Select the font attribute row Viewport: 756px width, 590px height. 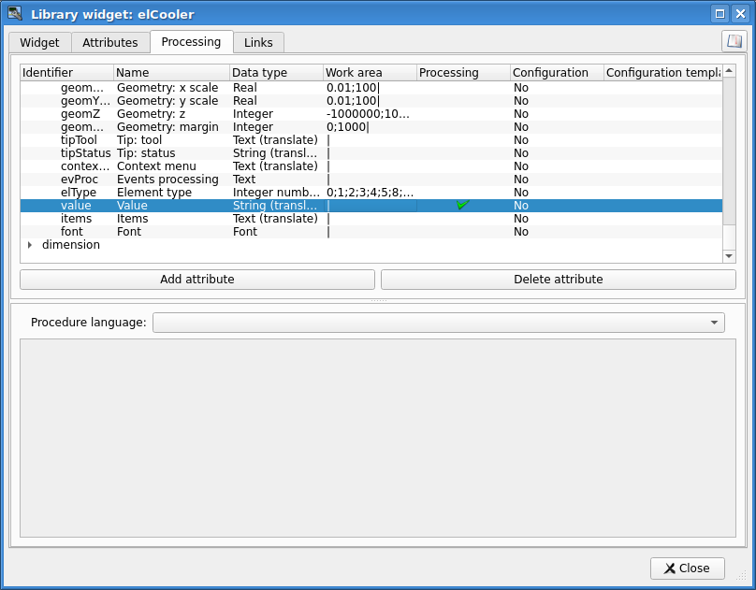[x=72, y=232]
